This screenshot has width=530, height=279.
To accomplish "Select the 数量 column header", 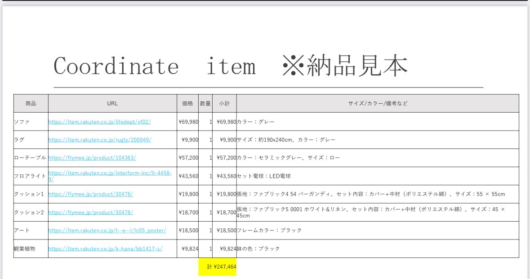I will tap(205, 104).
